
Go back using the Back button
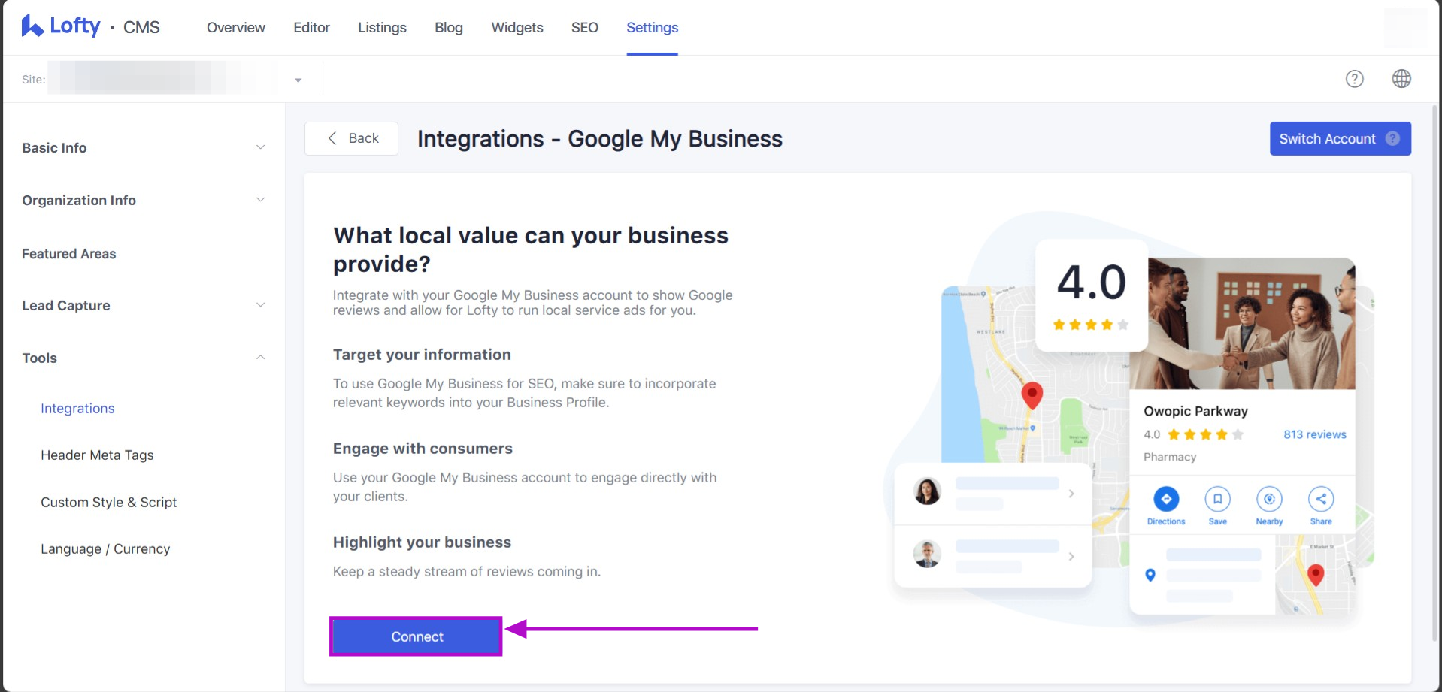click(x=352, y=138)
